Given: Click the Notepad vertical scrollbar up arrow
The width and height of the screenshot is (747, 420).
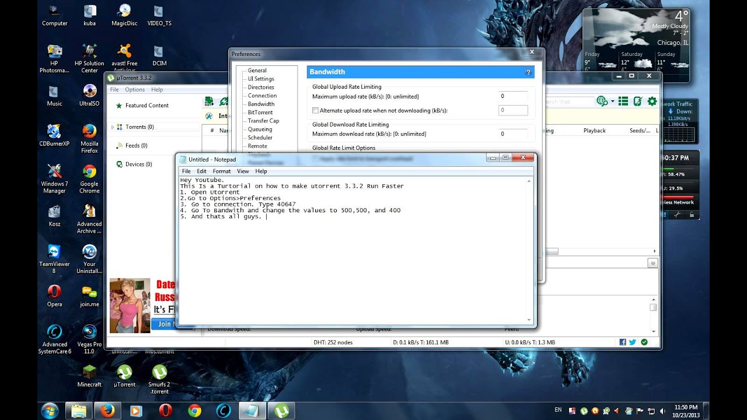Looking at the screenshot, I should coord(529,181).
